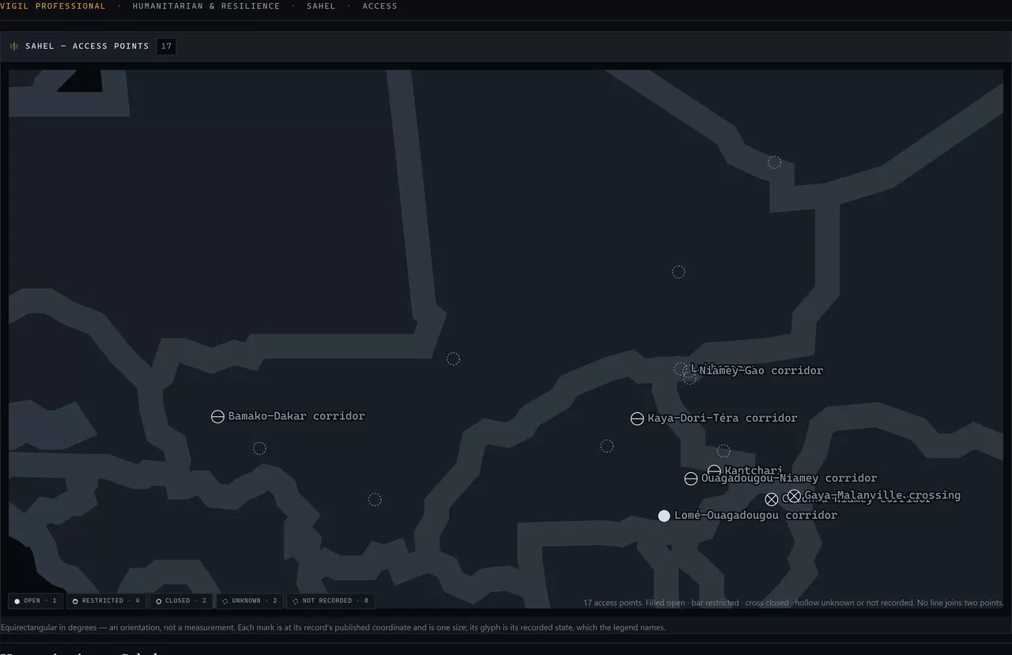
Task: Click the Closed legend chip
Action: (182, 601)
